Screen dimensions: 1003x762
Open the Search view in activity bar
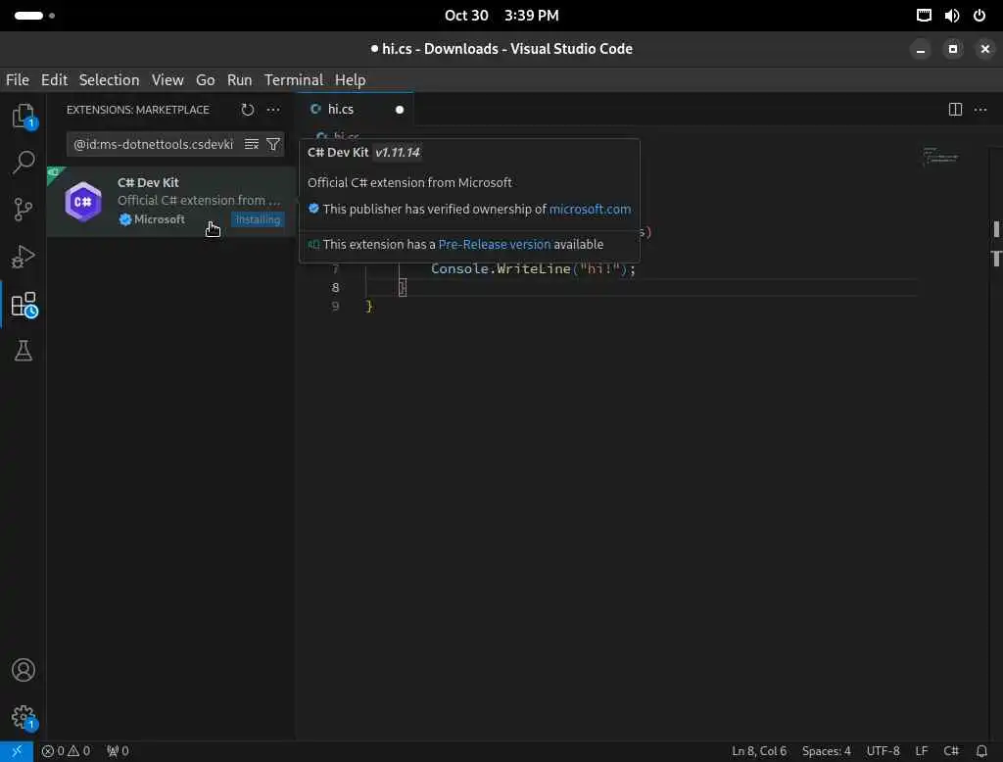click(24, 163)
